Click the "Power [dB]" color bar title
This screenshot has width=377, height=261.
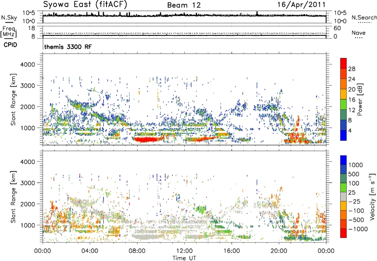[360, 99]
